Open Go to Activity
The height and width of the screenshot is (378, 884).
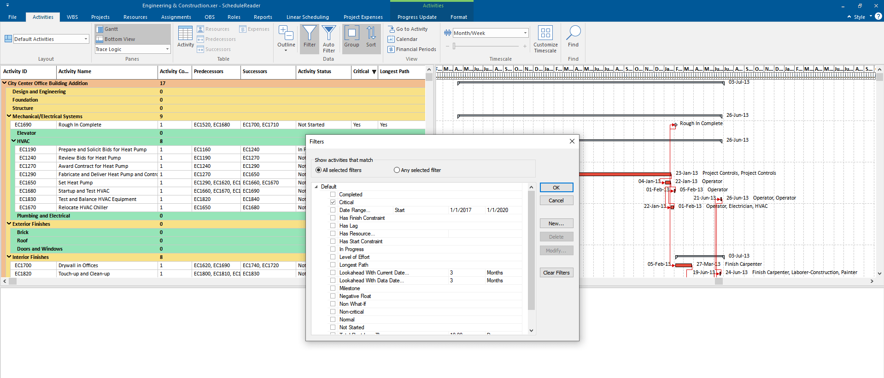click(x=408, y=29)
